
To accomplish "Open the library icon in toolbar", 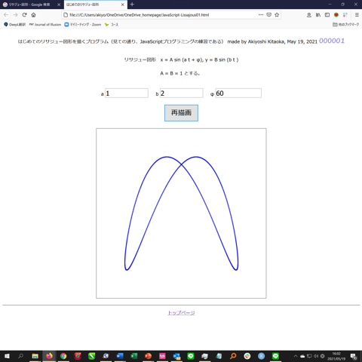I will click(318, 15).
